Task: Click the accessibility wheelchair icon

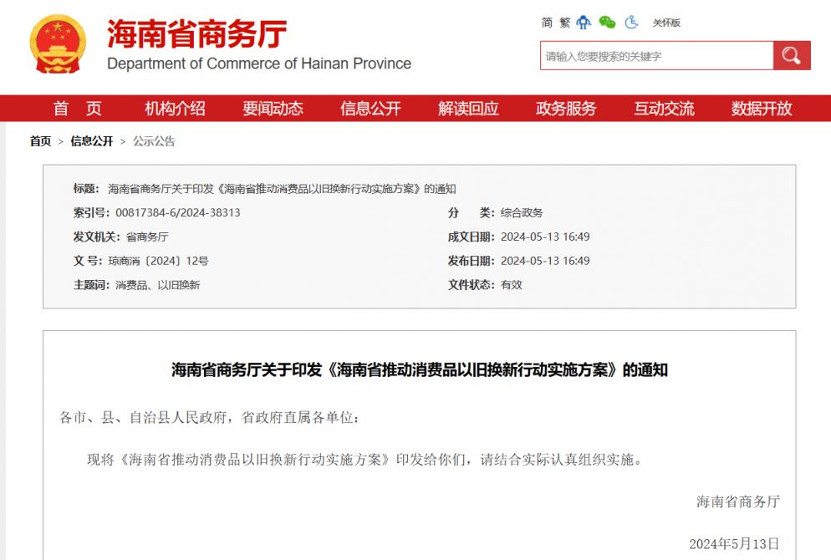Action: click(x=631, y=23)
